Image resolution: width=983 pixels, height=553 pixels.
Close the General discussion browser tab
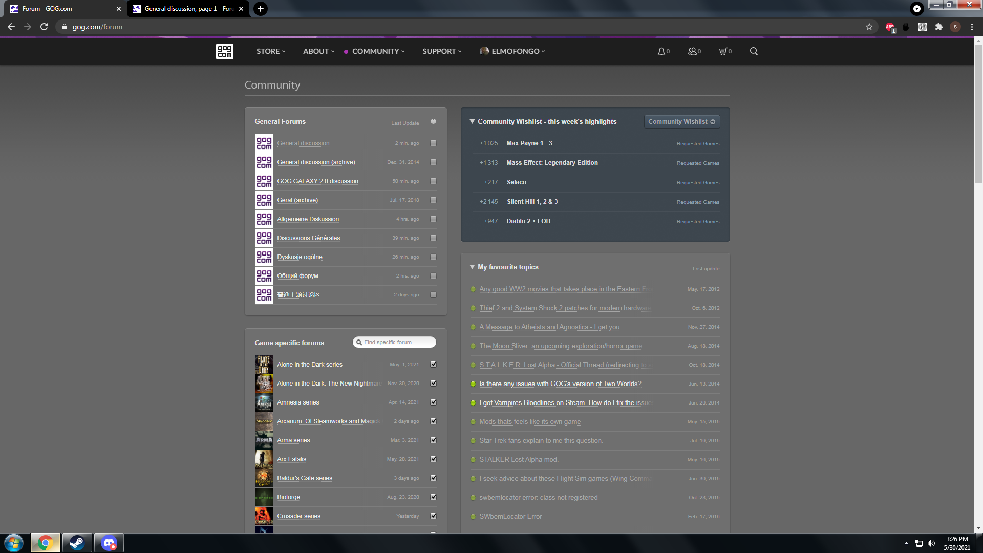click(x=241, y=9)
